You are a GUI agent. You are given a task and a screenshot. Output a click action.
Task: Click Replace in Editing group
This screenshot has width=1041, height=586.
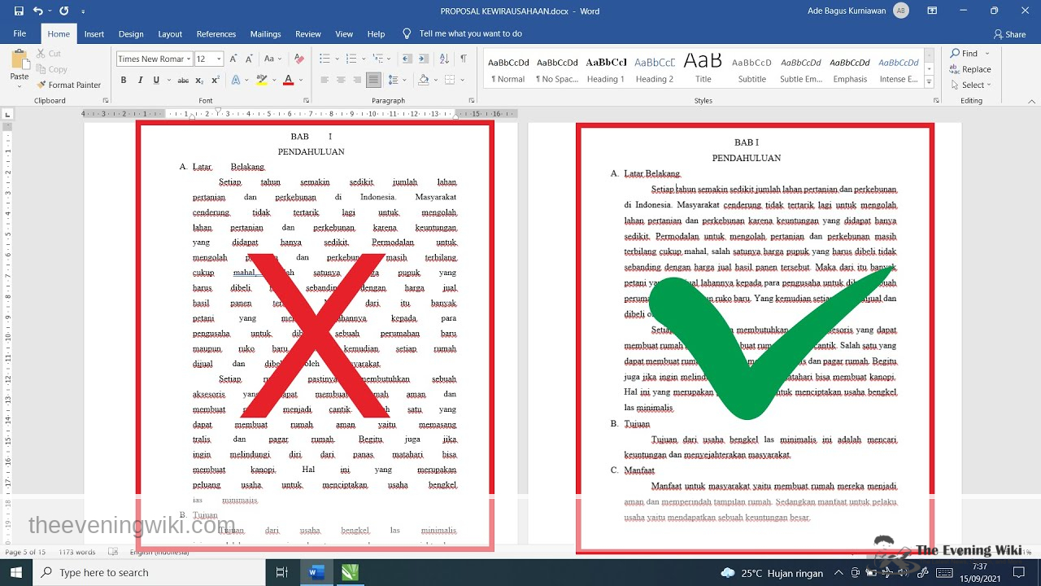(971, 69)
